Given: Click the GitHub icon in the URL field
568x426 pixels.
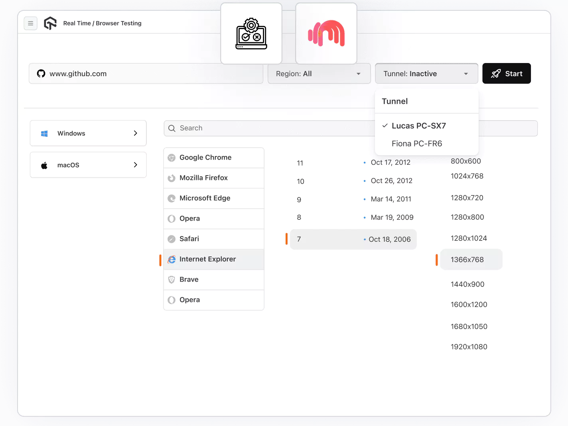Looking at the screenshot, I should [41, 73].
